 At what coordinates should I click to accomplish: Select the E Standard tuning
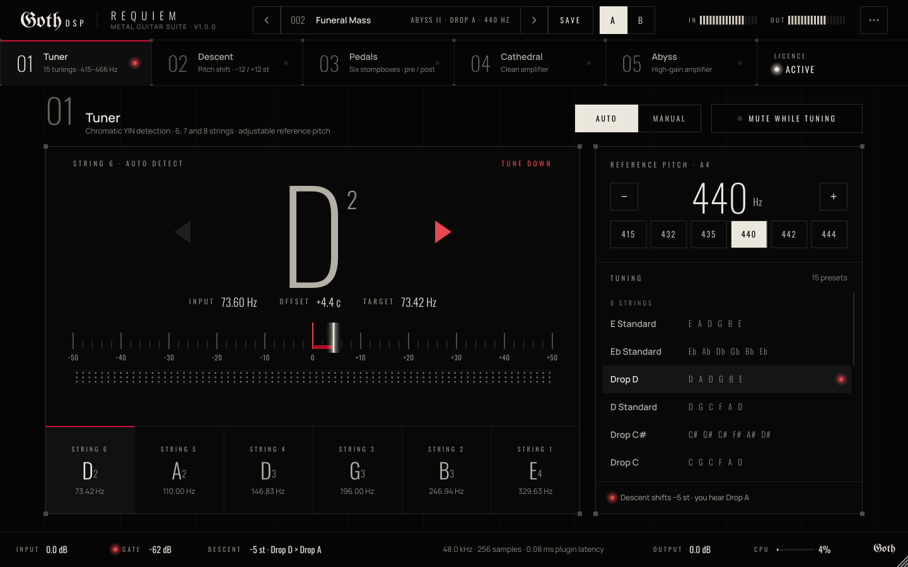[x=727, y=324]
